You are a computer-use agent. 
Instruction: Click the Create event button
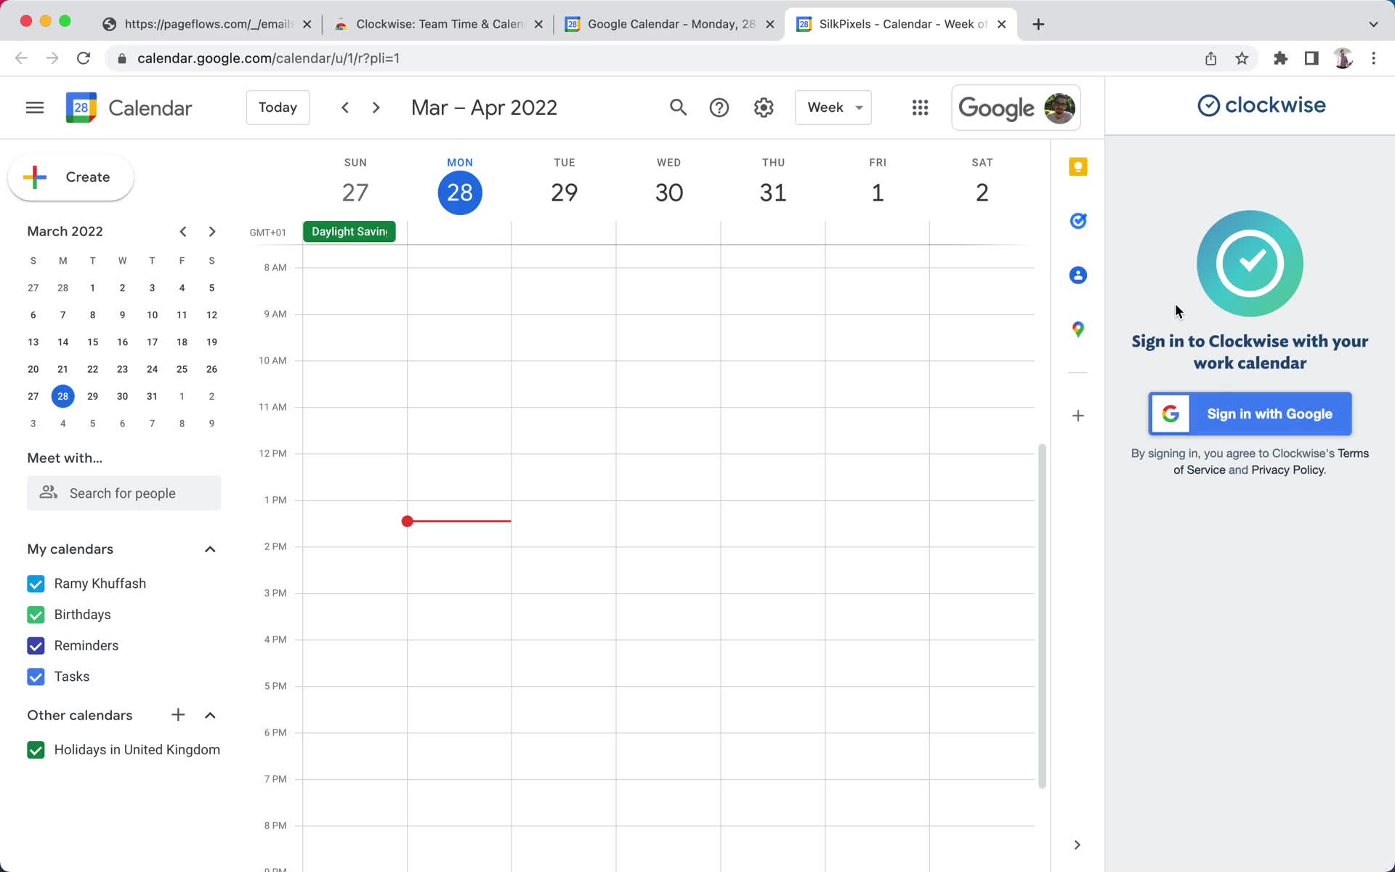70,177
